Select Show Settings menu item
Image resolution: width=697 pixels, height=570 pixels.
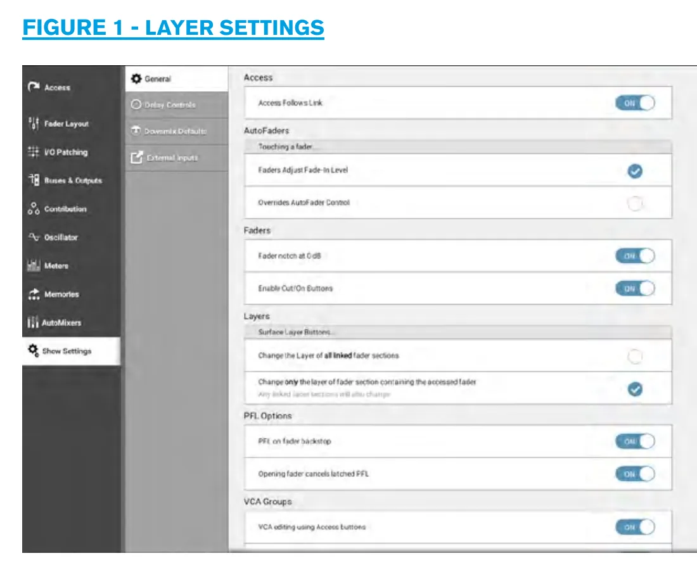coord(71,351)
